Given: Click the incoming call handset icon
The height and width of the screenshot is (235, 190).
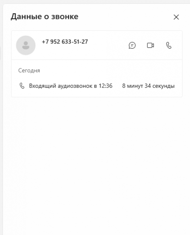Looking at the screenshot, I should click(x=22, y=86).
